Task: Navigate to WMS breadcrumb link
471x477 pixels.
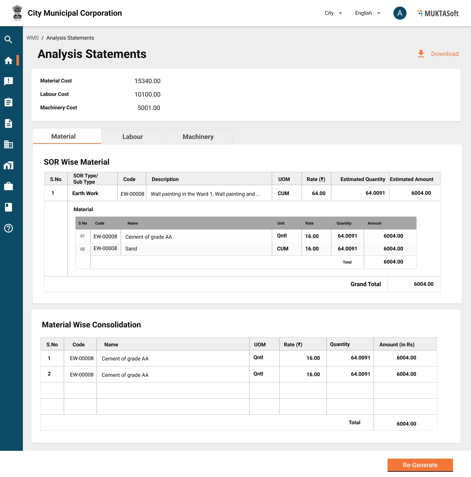Action: [32, 38]
